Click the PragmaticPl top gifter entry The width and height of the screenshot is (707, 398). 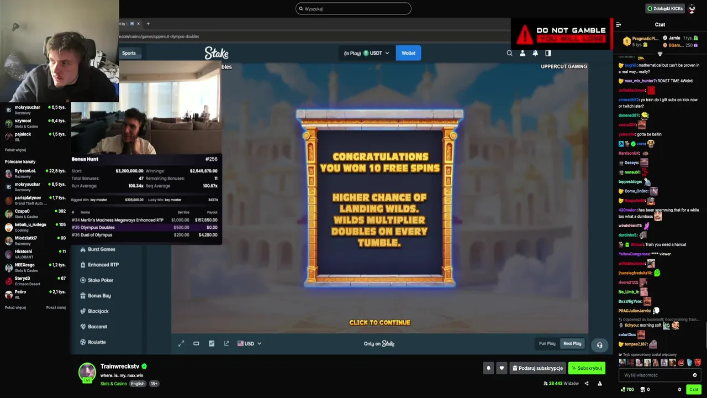[x=641, y=41]
